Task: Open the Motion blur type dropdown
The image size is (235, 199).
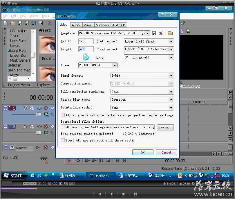Action: [x=171, y=100]
